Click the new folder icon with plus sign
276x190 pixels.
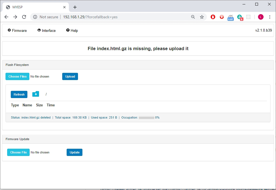pos(36,94)
